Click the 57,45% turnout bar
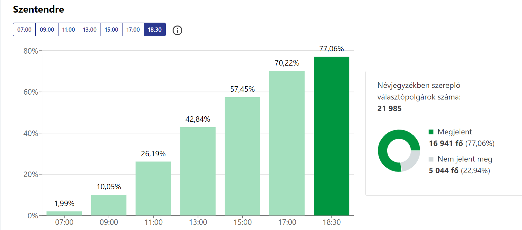 tap(242, 156)
